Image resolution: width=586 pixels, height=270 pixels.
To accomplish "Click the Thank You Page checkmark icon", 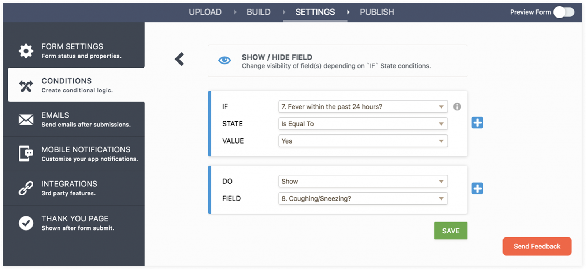I will (x=26, y=223).
